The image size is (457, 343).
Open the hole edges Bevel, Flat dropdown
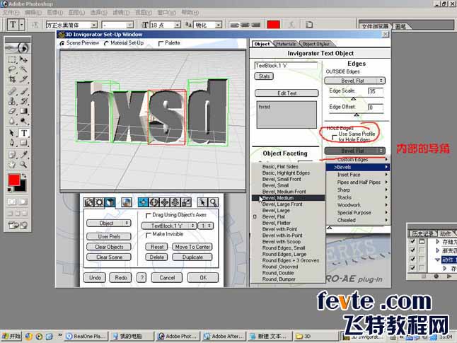pos(354,151)
